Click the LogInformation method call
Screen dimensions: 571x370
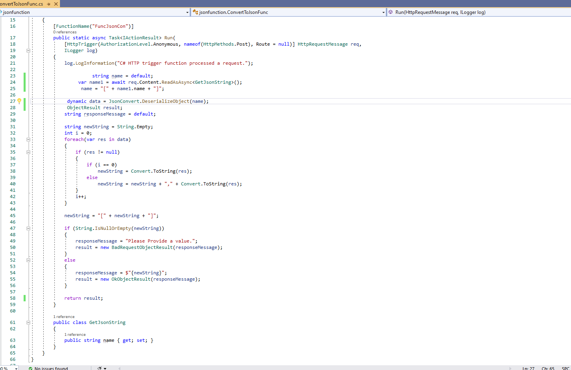[95, 63]
